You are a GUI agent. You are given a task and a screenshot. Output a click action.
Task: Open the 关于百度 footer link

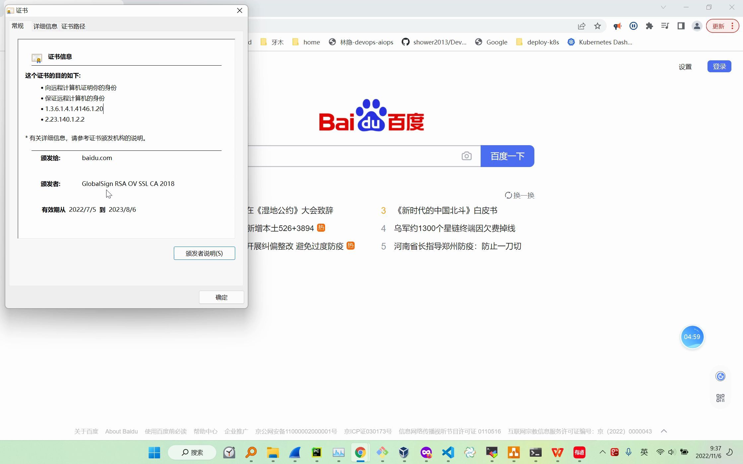pos(86,432)
